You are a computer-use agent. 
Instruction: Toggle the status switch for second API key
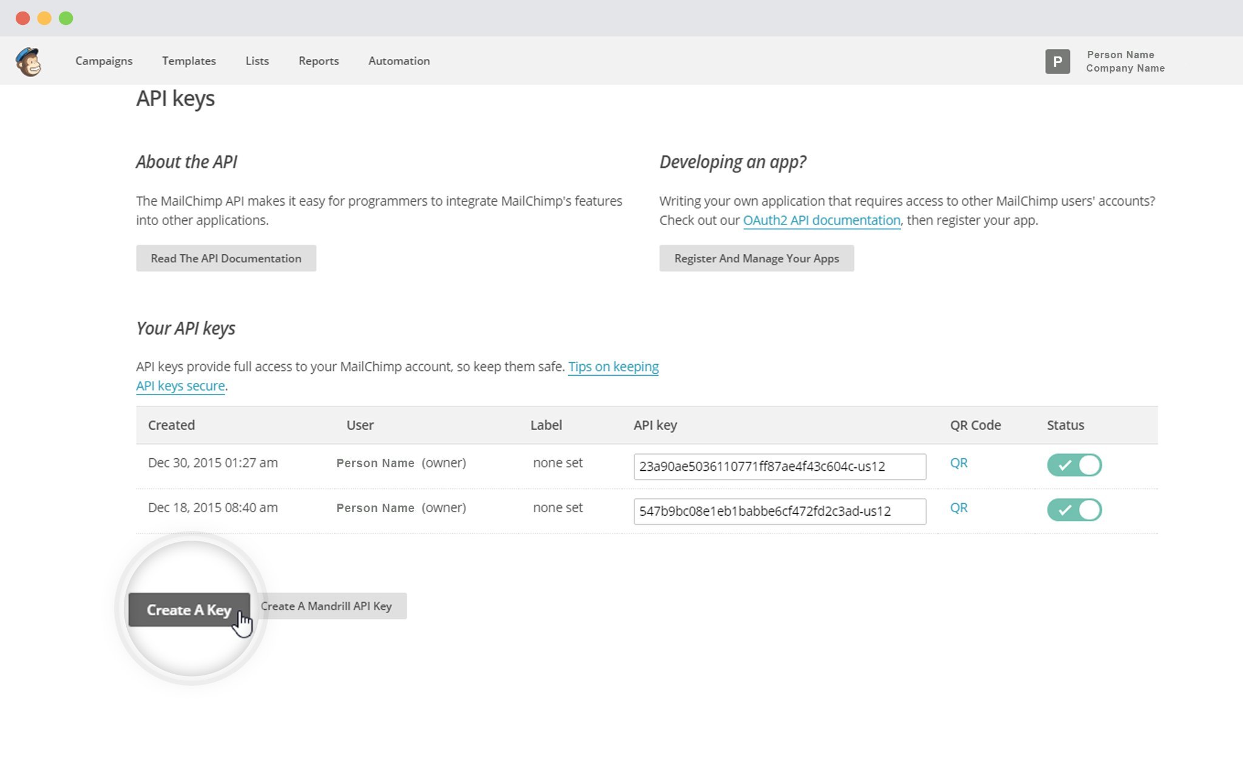coord(1074,509)
